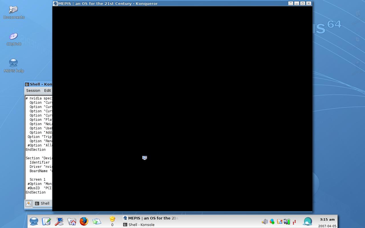Click the package updates box icon
This screenshot has height=228, width=365.
click(x=112, y=219)
